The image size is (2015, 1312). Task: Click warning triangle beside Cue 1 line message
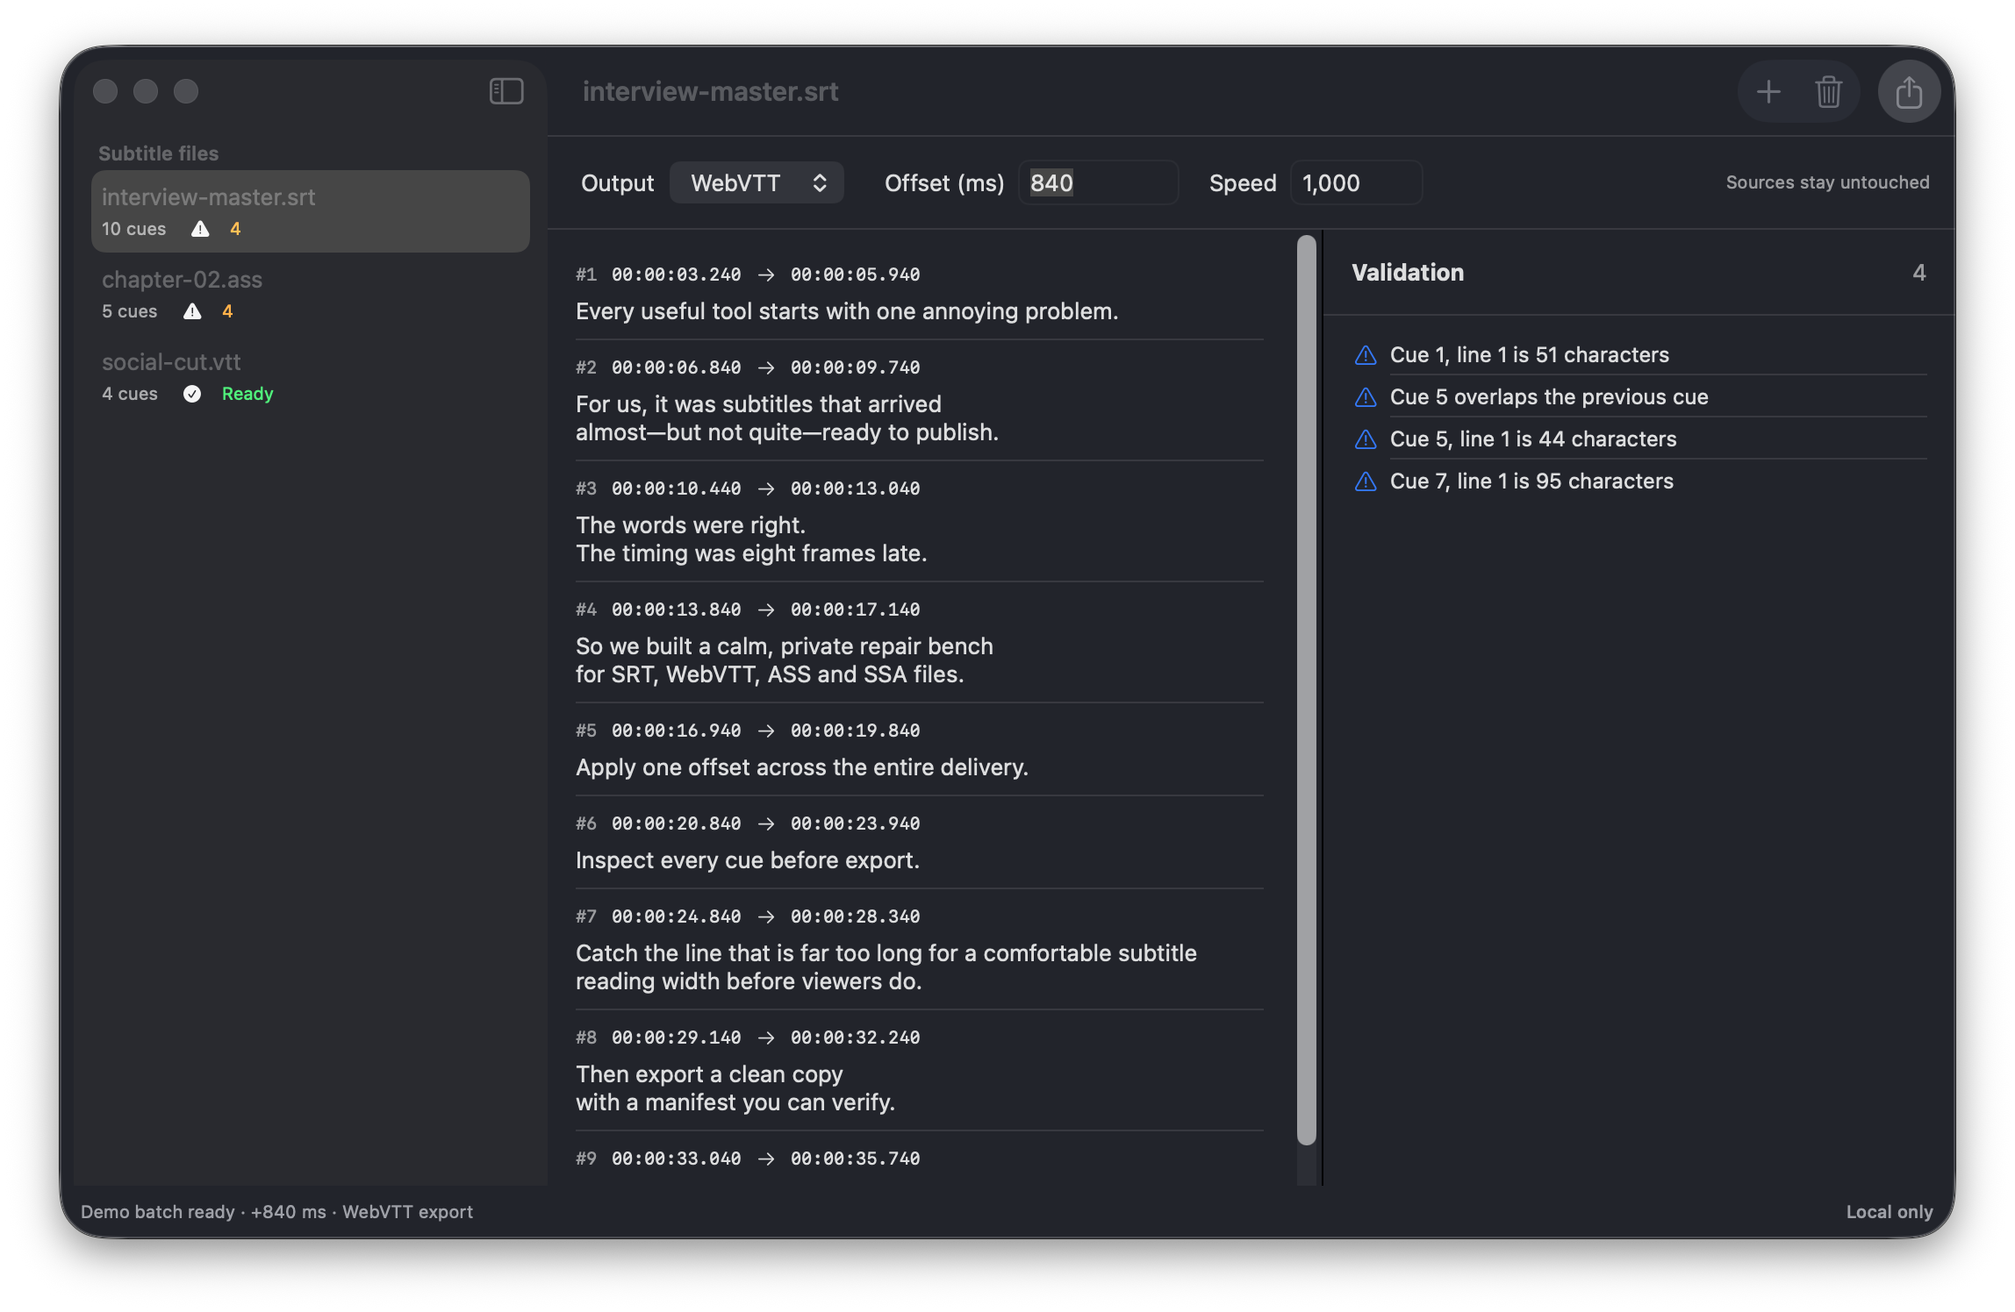(1366, 355)
